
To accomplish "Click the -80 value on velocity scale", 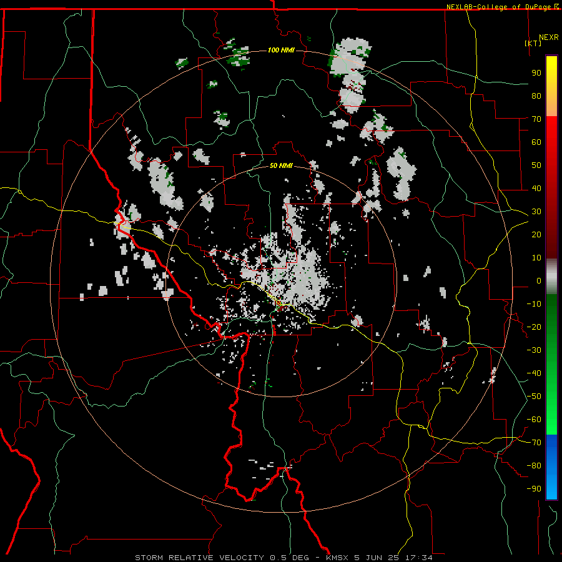I will coord(534,466).
